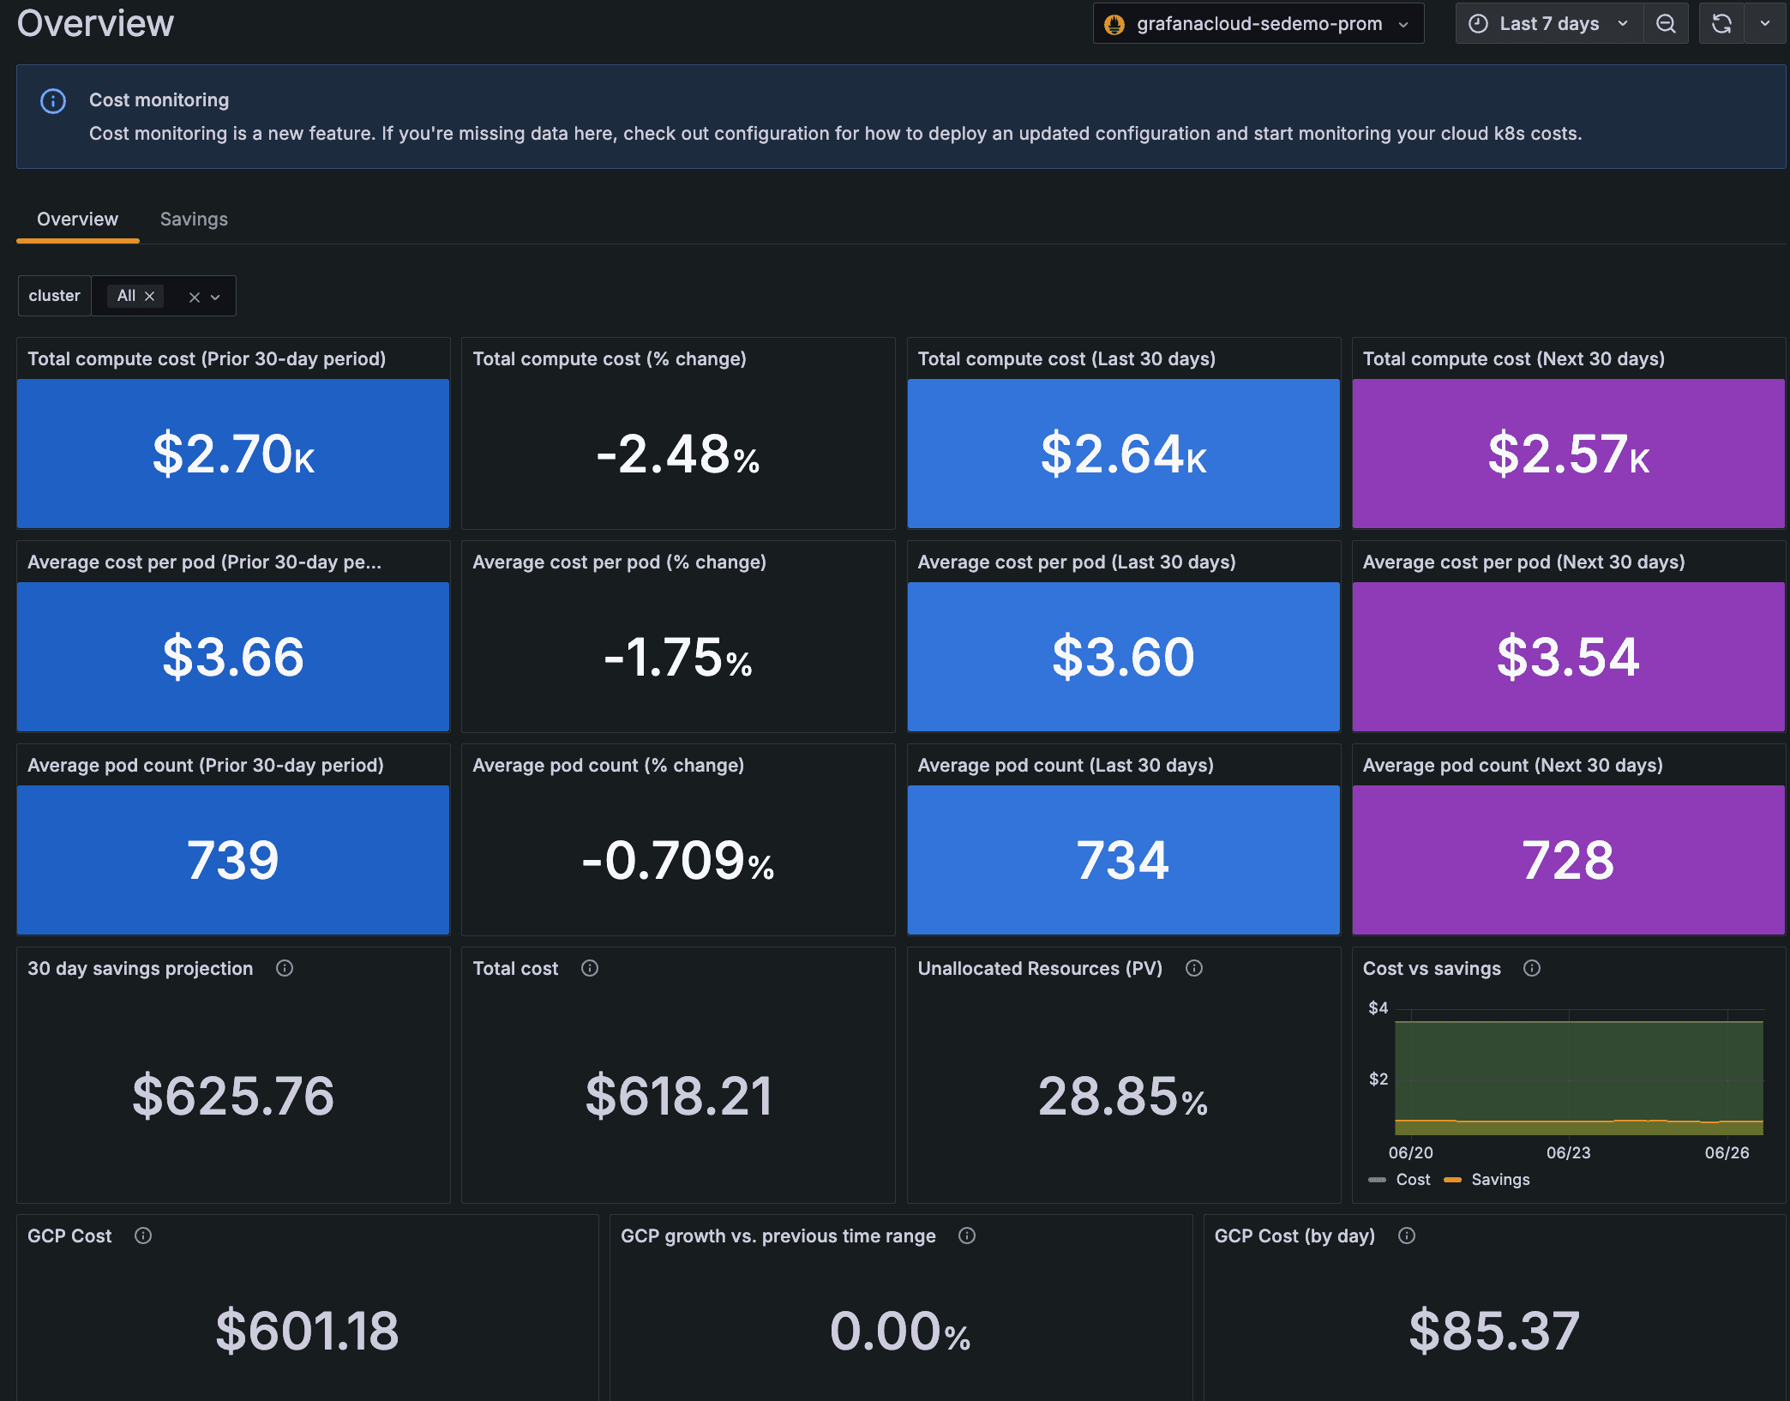The width and height of the screenshot is (1790, 1401).
Task: Click the Prometheus data source icon
Action: point(1114,23)
